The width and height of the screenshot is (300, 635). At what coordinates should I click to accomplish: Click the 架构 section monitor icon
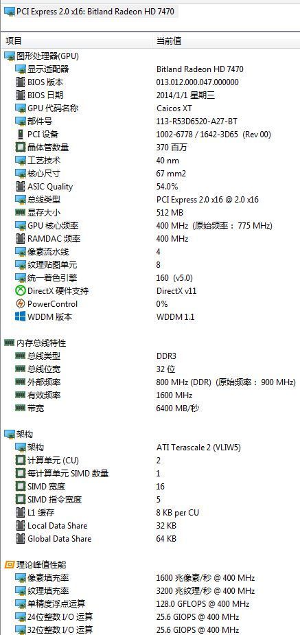[x=9, y=435]
